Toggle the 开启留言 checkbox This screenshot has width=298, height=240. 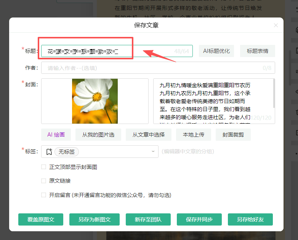(x=44, y=195)
